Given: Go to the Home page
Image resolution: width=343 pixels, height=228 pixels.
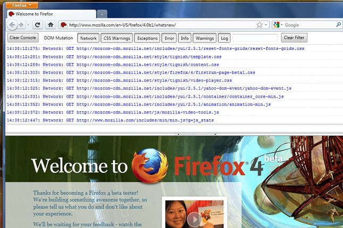Looking at the screenshot, I should click(51, 25).
